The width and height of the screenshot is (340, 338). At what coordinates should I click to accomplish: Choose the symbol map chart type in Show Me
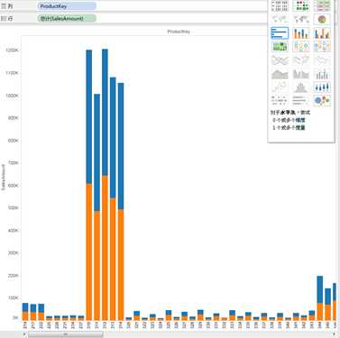(280, 20)
